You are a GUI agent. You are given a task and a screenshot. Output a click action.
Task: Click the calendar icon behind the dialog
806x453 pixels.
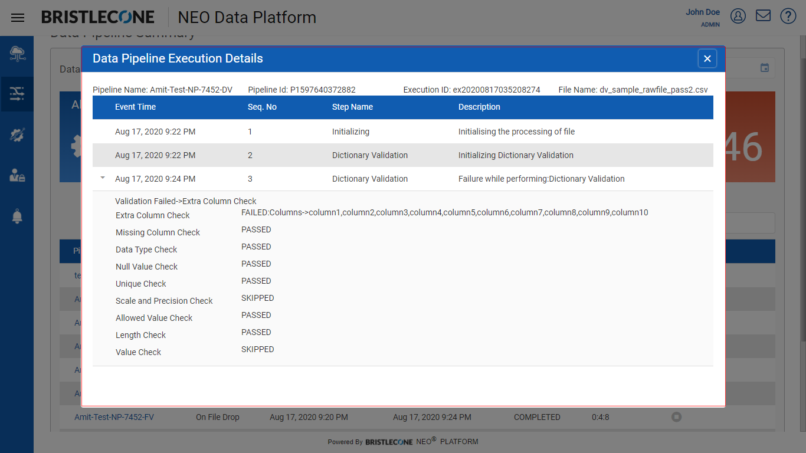click(765, 68)
